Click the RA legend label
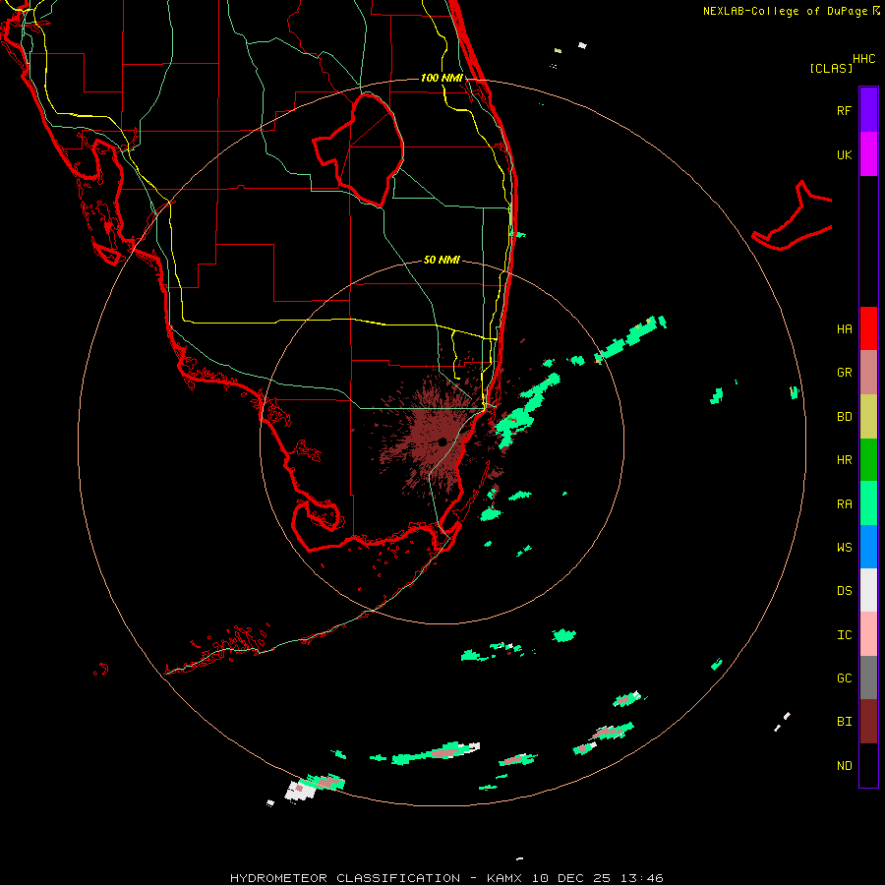 pos(844,504)
